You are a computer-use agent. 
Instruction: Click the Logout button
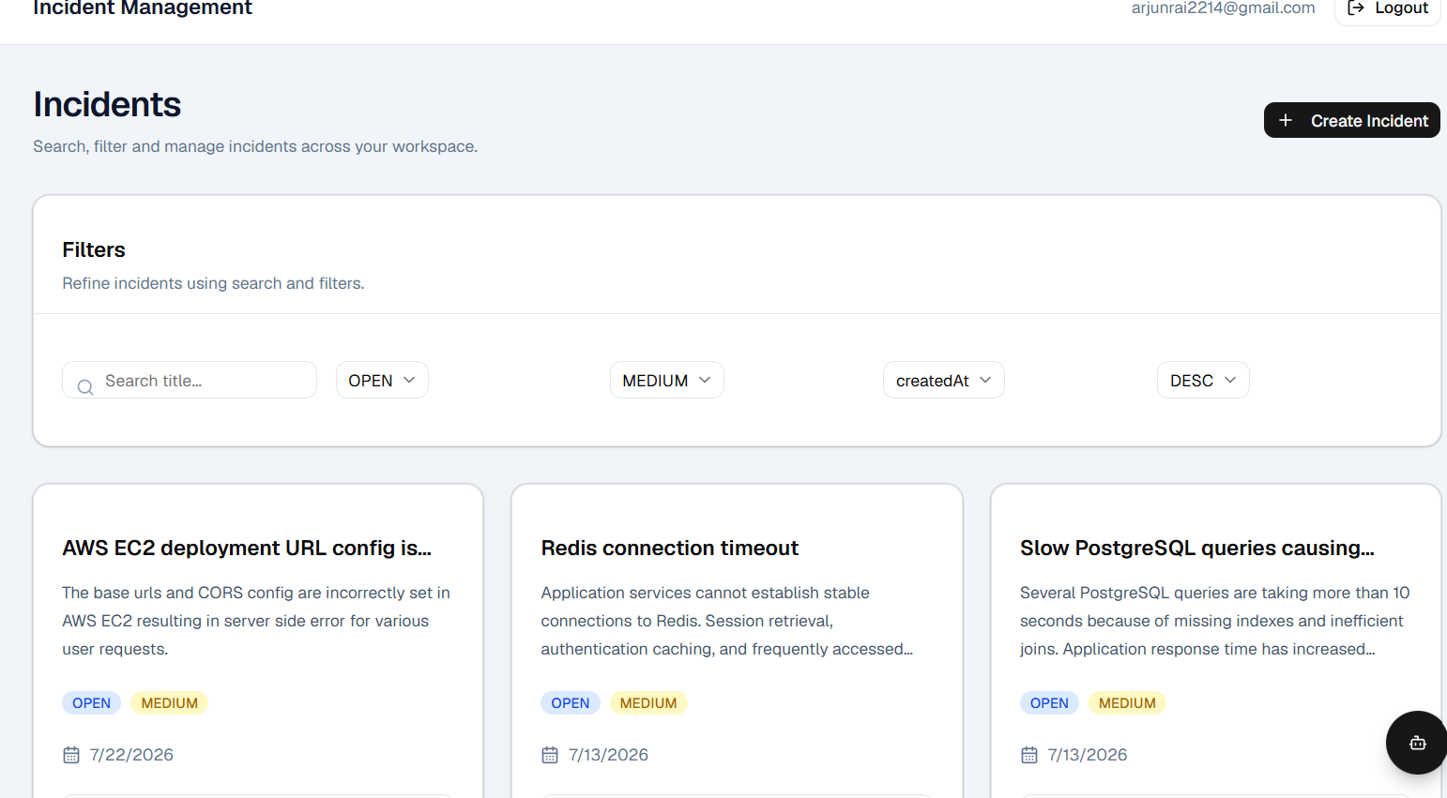pyautogui.click(x=1387, y=8)
